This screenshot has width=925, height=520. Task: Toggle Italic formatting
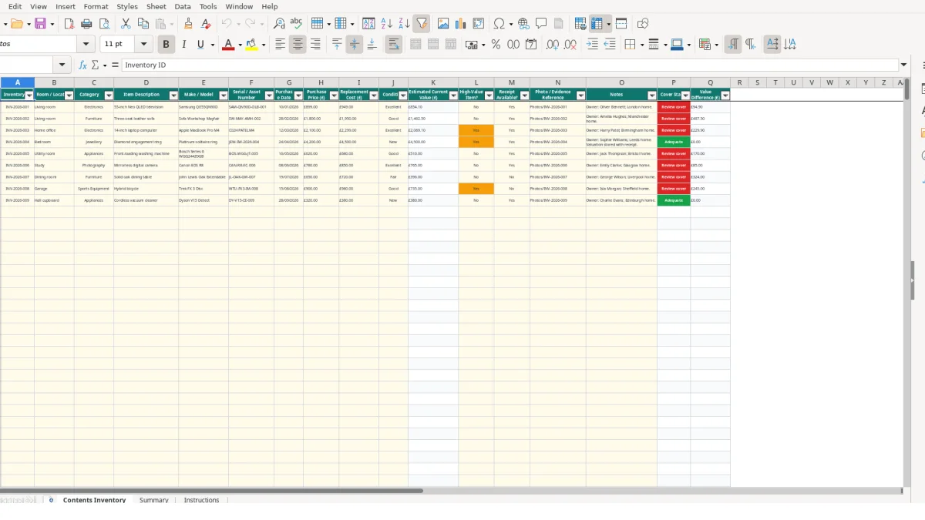point(183,45)
